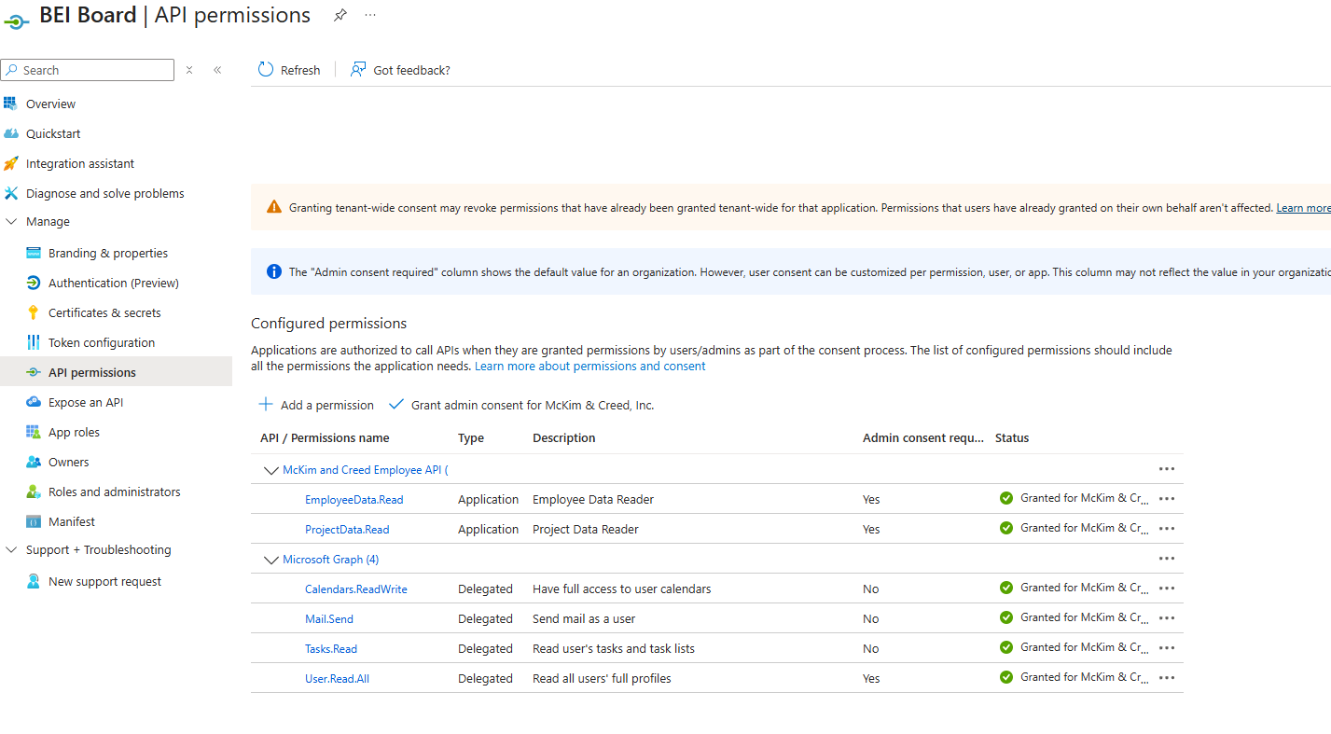This screenshot has width=1331, height=734.
Task: Open the User.Read.All permission link
Action: click(337, 679)
